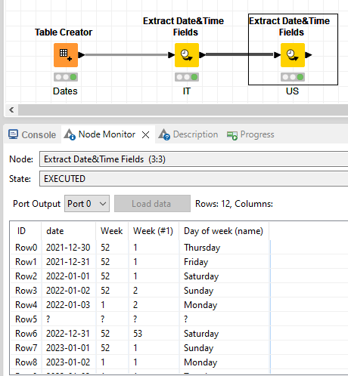
Task: Click date cell 2022-01-03
Action: 68,305
